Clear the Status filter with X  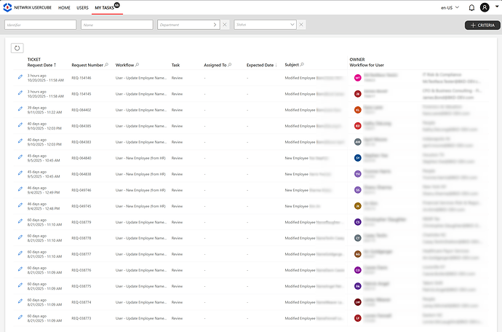pos(301,25)
